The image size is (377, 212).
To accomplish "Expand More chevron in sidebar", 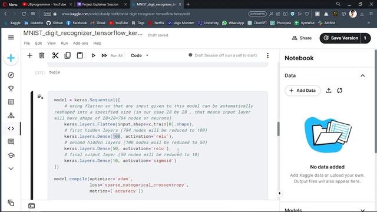I will click(x=11, y=168).
